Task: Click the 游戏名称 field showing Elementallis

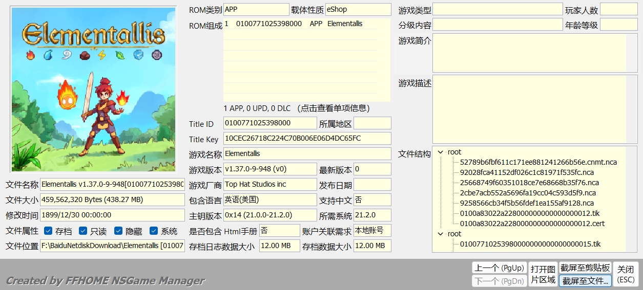Action: point(307,154)
